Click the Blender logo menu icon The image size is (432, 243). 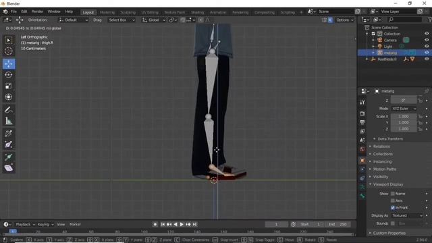point(5,11)
